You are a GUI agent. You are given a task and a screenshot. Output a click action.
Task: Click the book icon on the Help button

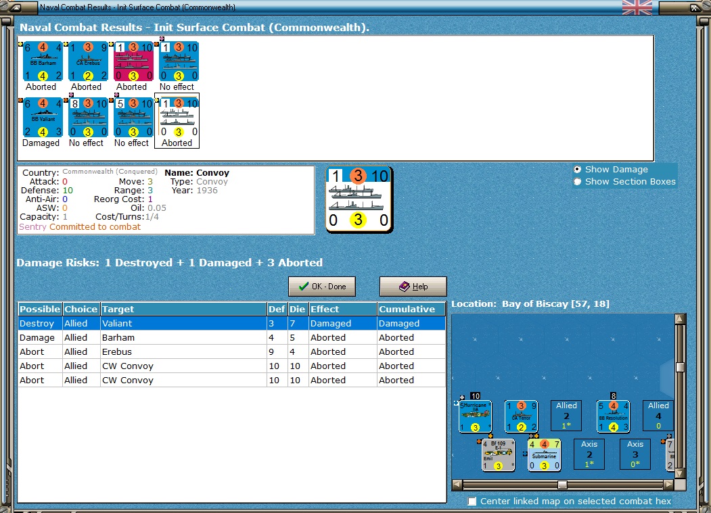click(x=404, y=287)
